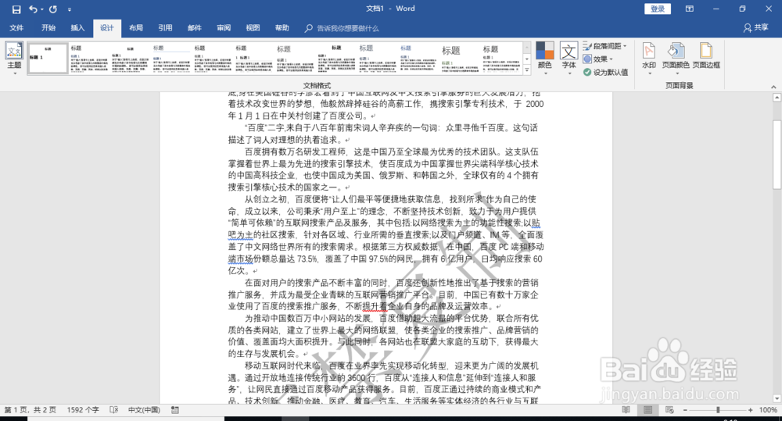Switch to the 视图 (View) tab
This screenshot has height=421, width=782.
pos(253,28)
